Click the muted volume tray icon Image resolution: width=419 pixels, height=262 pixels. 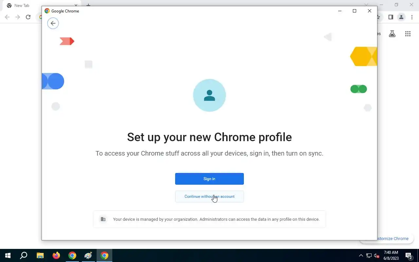tap(377, 255)
